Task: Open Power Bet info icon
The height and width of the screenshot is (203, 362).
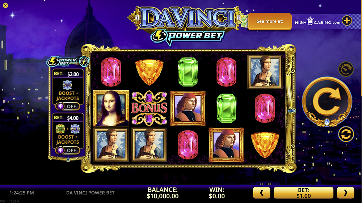Action: (84, 61)
